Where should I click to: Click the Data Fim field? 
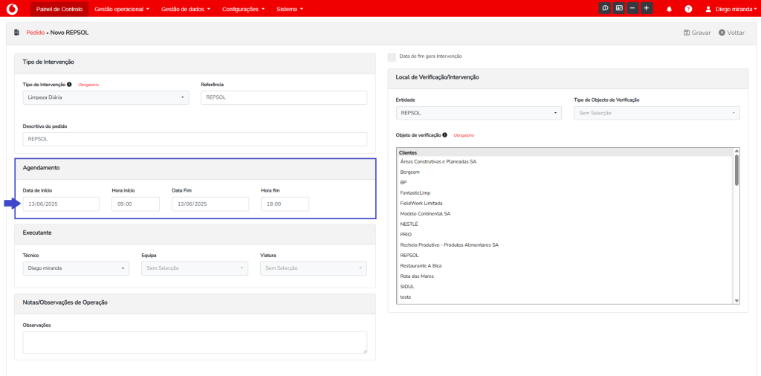[210, 204]
